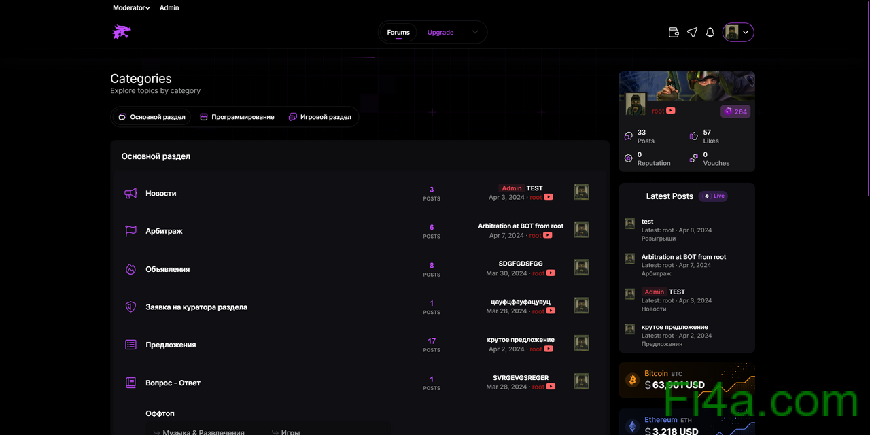Open messages via paper plane icon
This screenshot has height=435, width=870.
[692, 32]
